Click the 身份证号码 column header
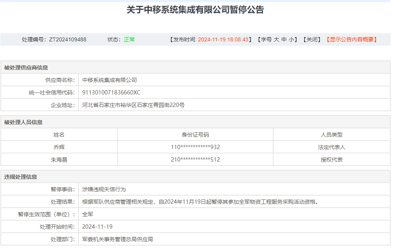Screen dimensions: 395x249 [x=195, y=135]
